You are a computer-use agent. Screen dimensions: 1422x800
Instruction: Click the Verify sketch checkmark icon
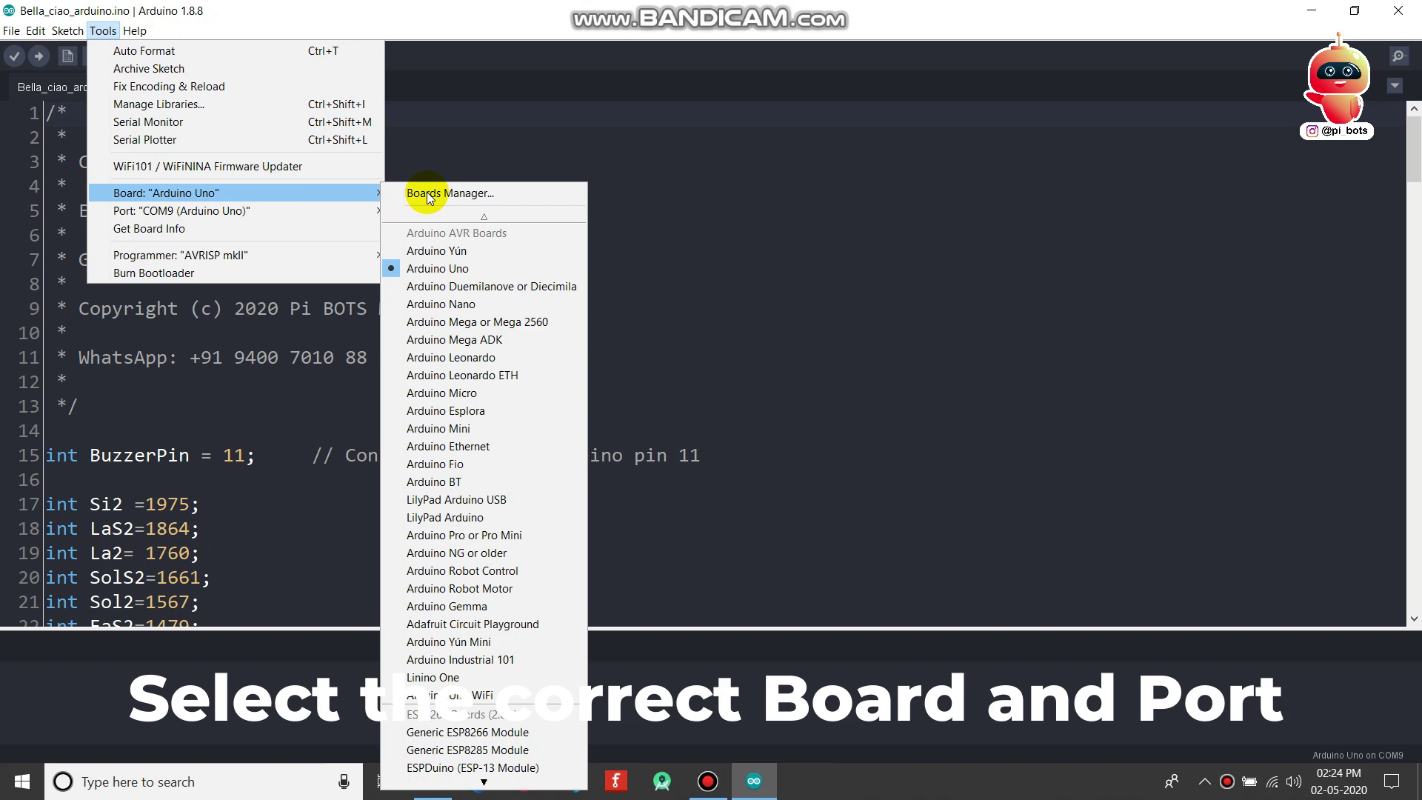pyautogui.click(x=14, y=56)
